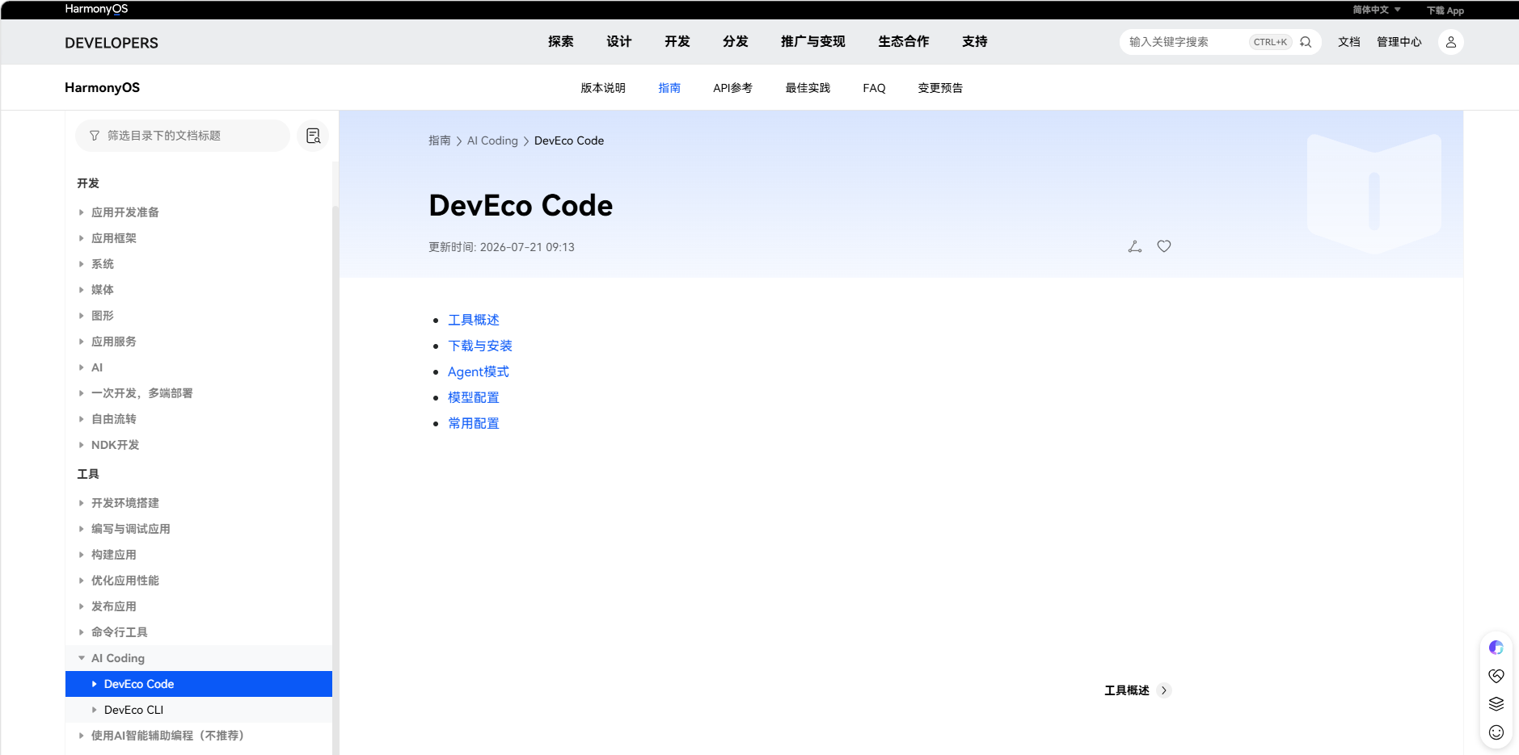Expand the 媒体 tree item

(81, 290)
